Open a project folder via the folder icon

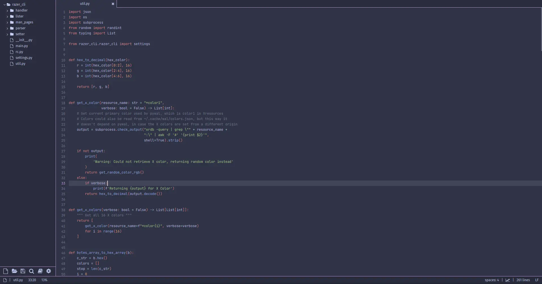pyautogui.click(x=15, y=271)
